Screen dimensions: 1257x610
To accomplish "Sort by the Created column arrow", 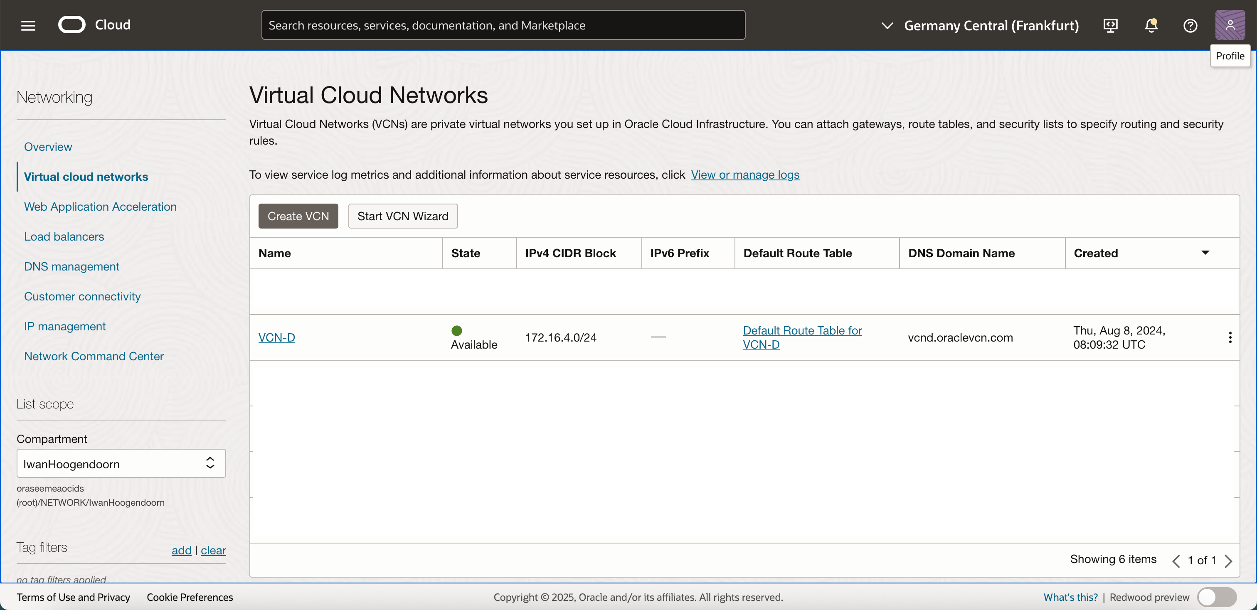I will coord(1205,253).
